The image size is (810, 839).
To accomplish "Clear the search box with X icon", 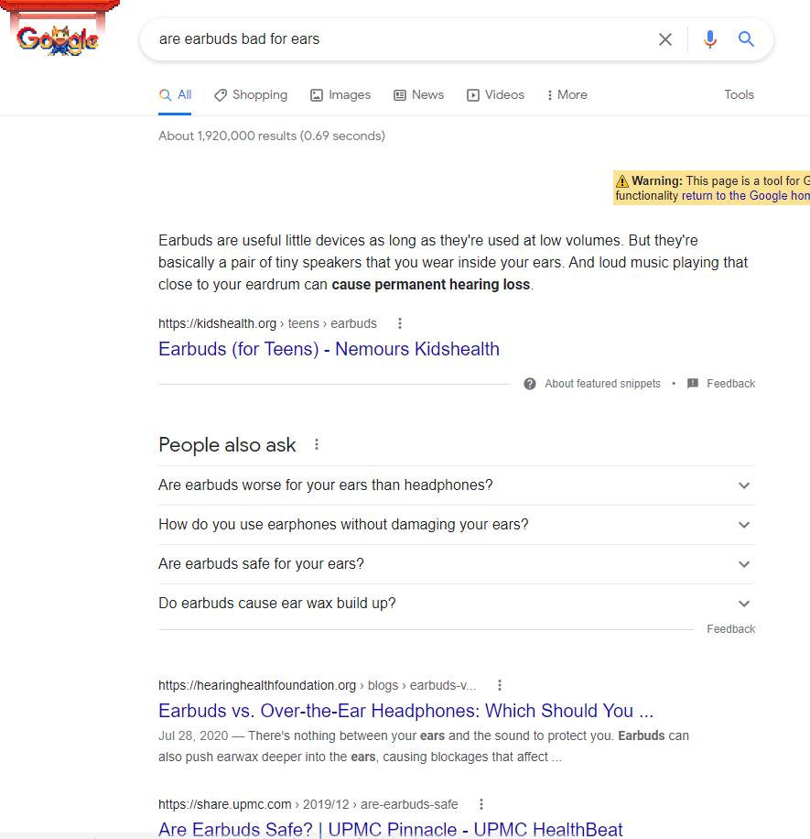I will [x=665, y=39].
